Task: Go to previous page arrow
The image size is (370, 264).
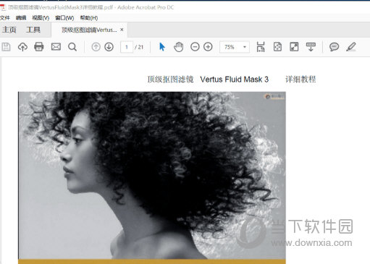Action: click(96, 47)
